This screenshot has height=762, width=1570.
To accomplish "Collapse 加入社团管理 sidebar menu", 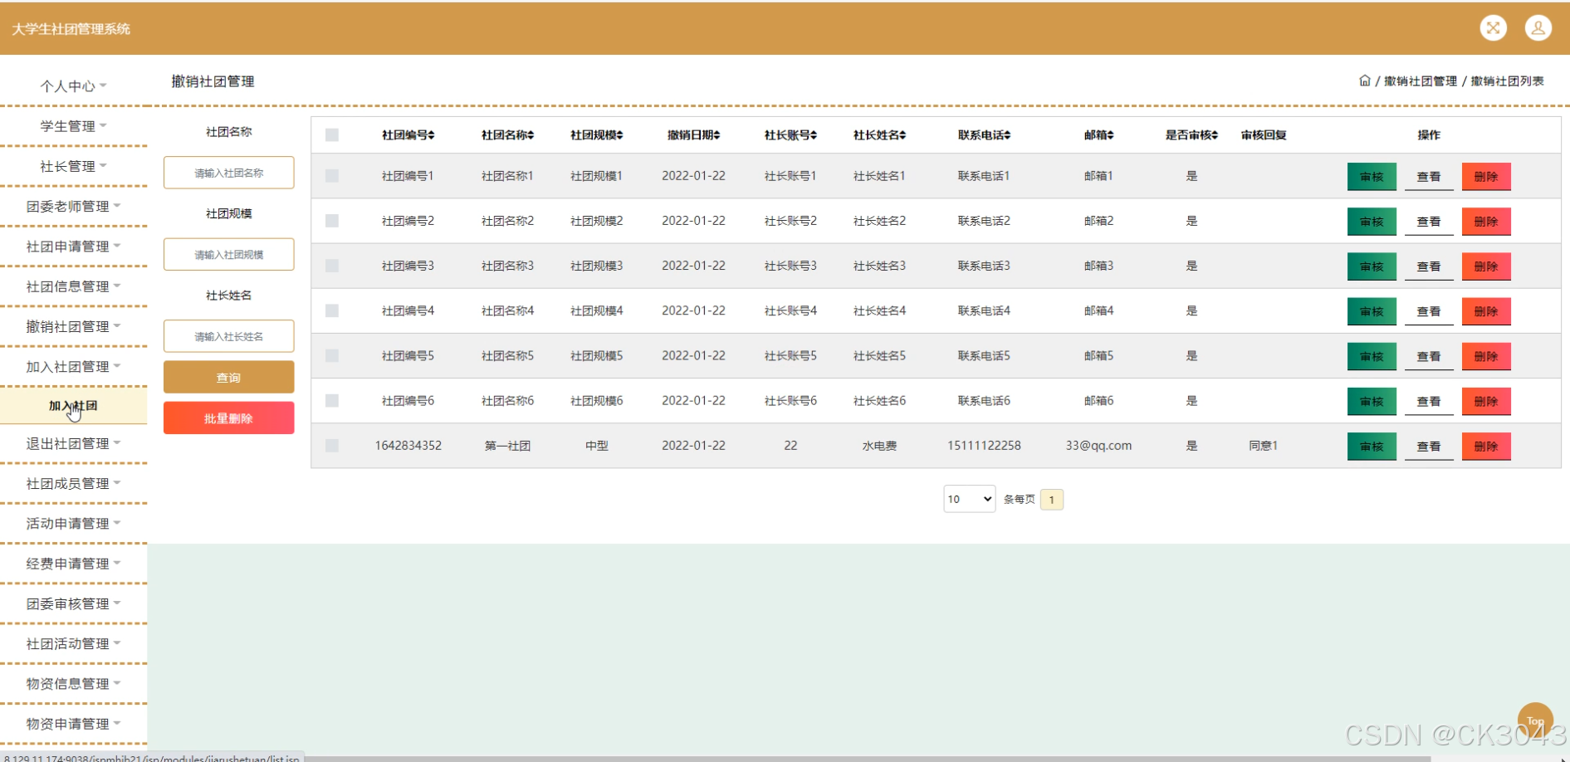I will pos(73,367).
